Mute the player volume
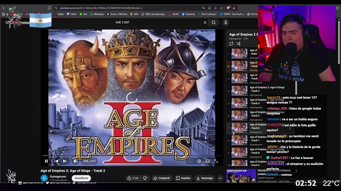Image resolution: width=341 pixels, height=191 pixels. pos(75,161)
